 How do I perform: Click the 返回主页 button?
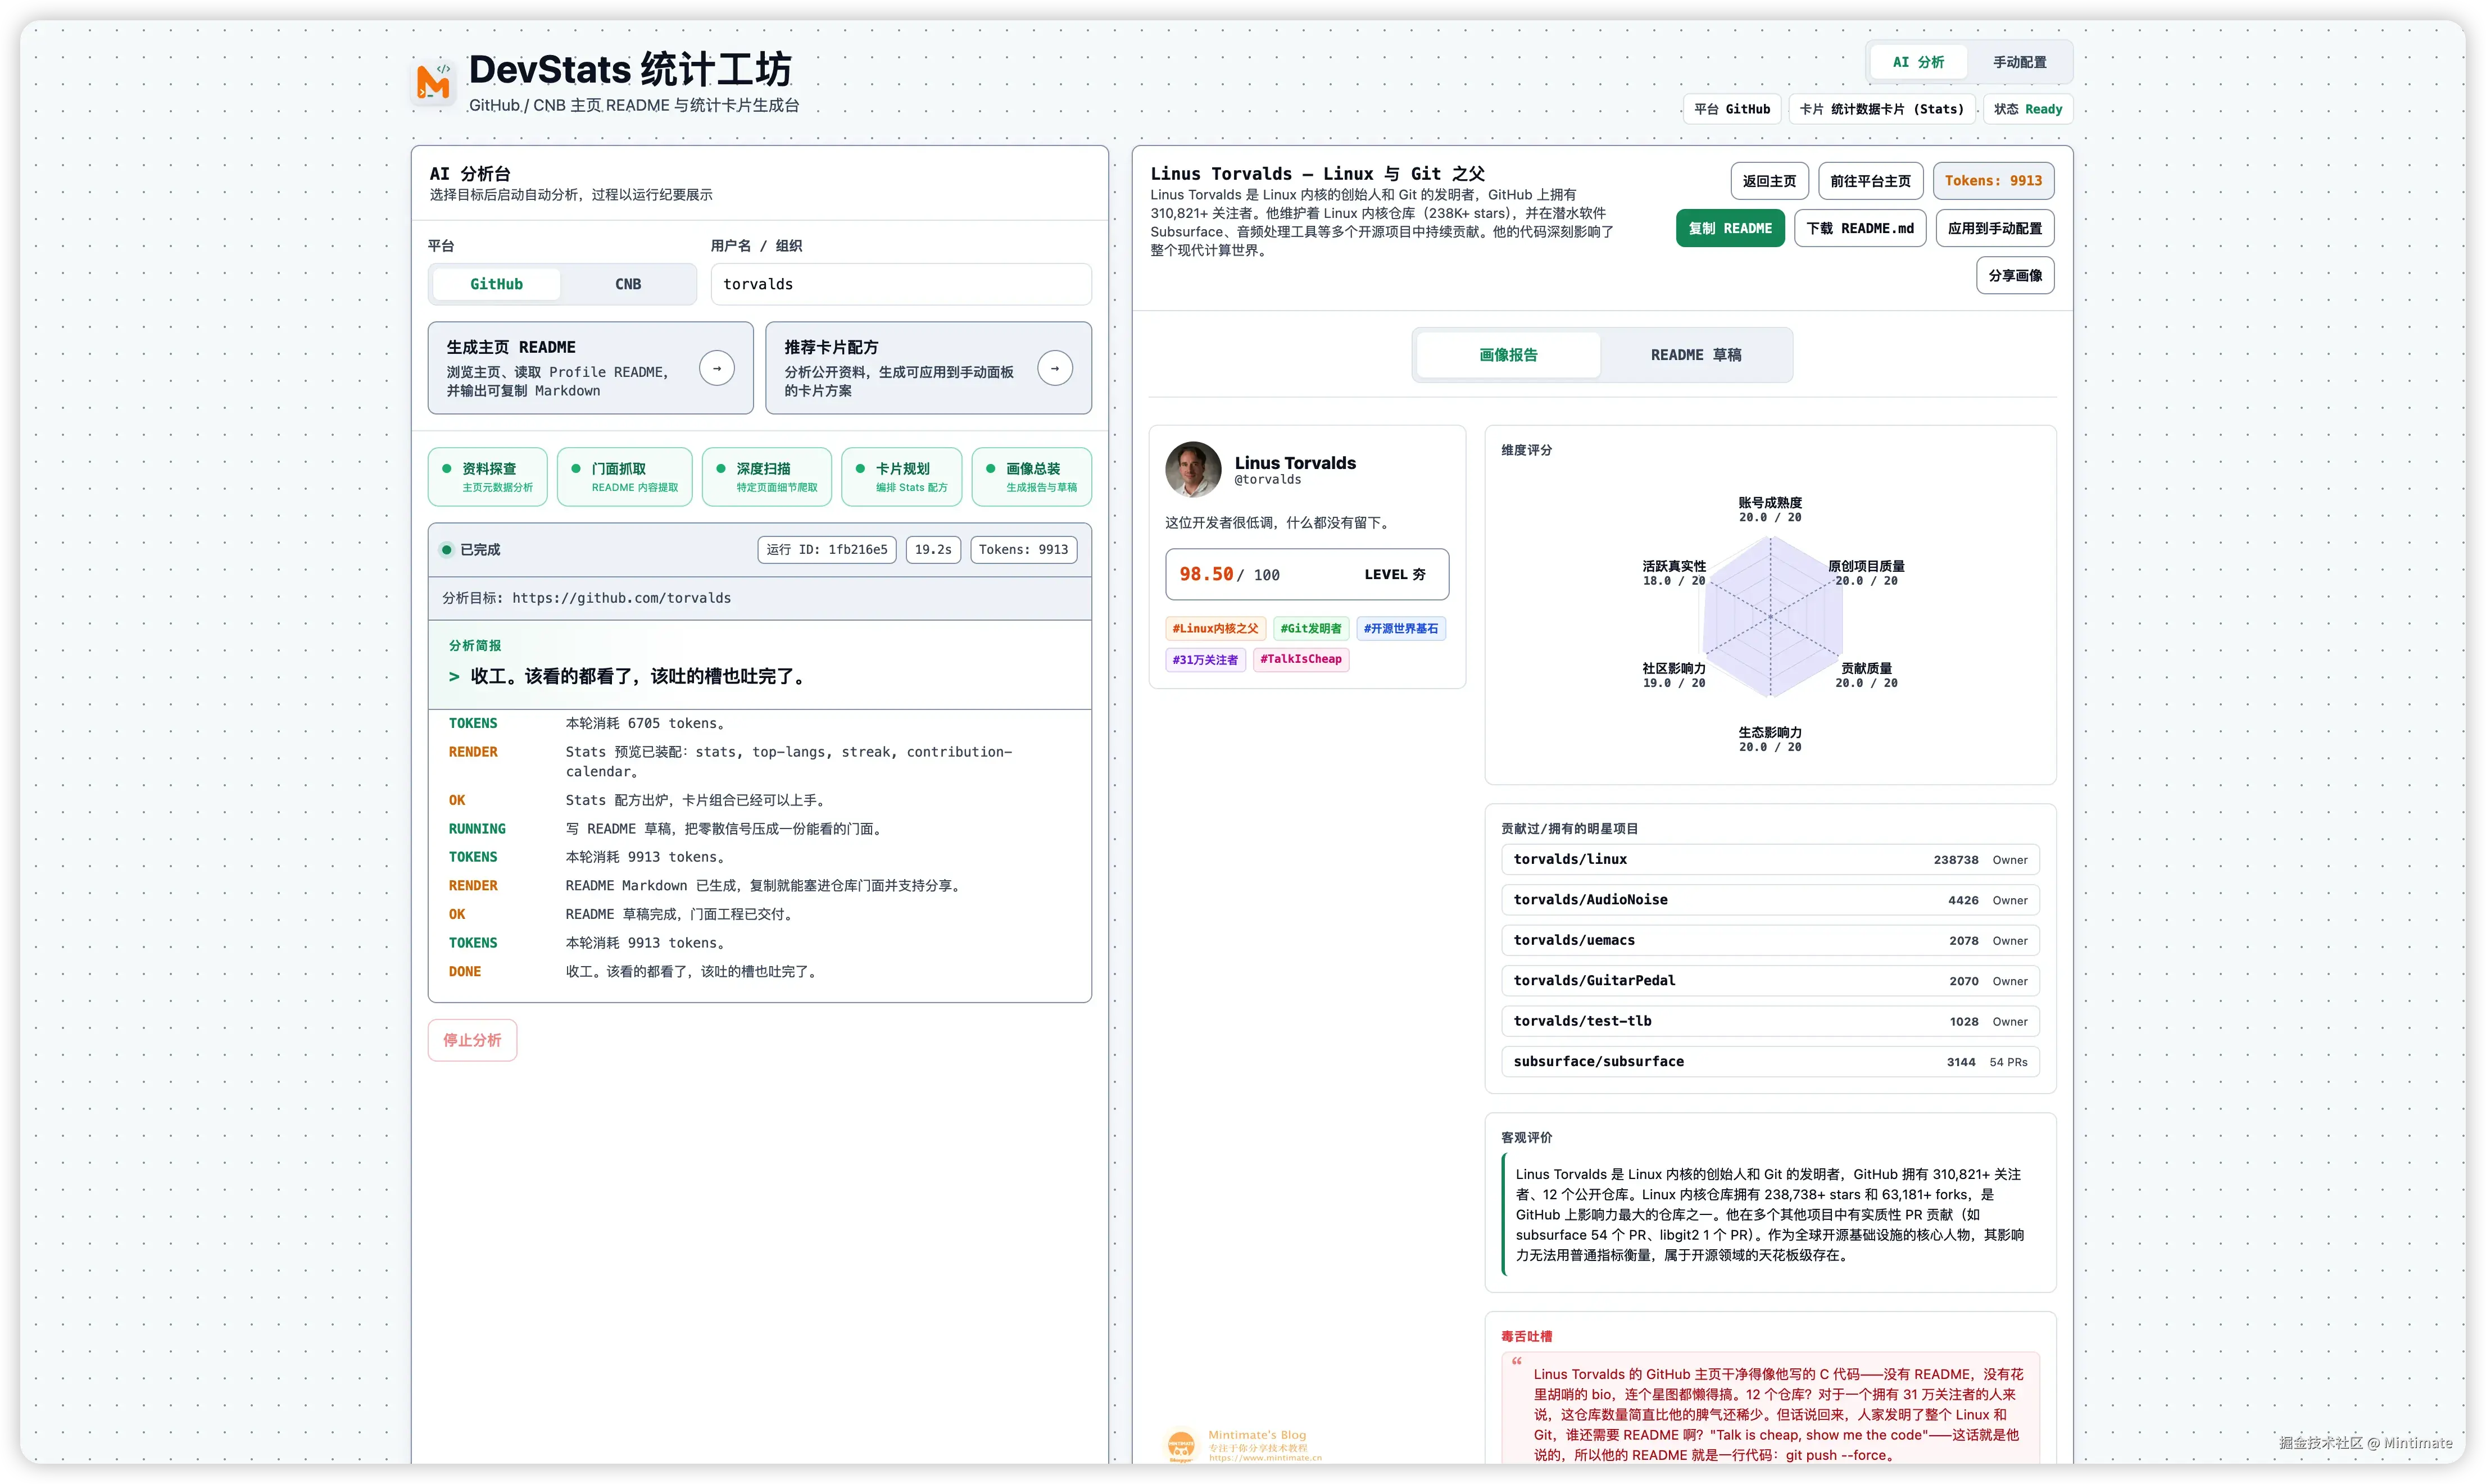coord(1769,181)
